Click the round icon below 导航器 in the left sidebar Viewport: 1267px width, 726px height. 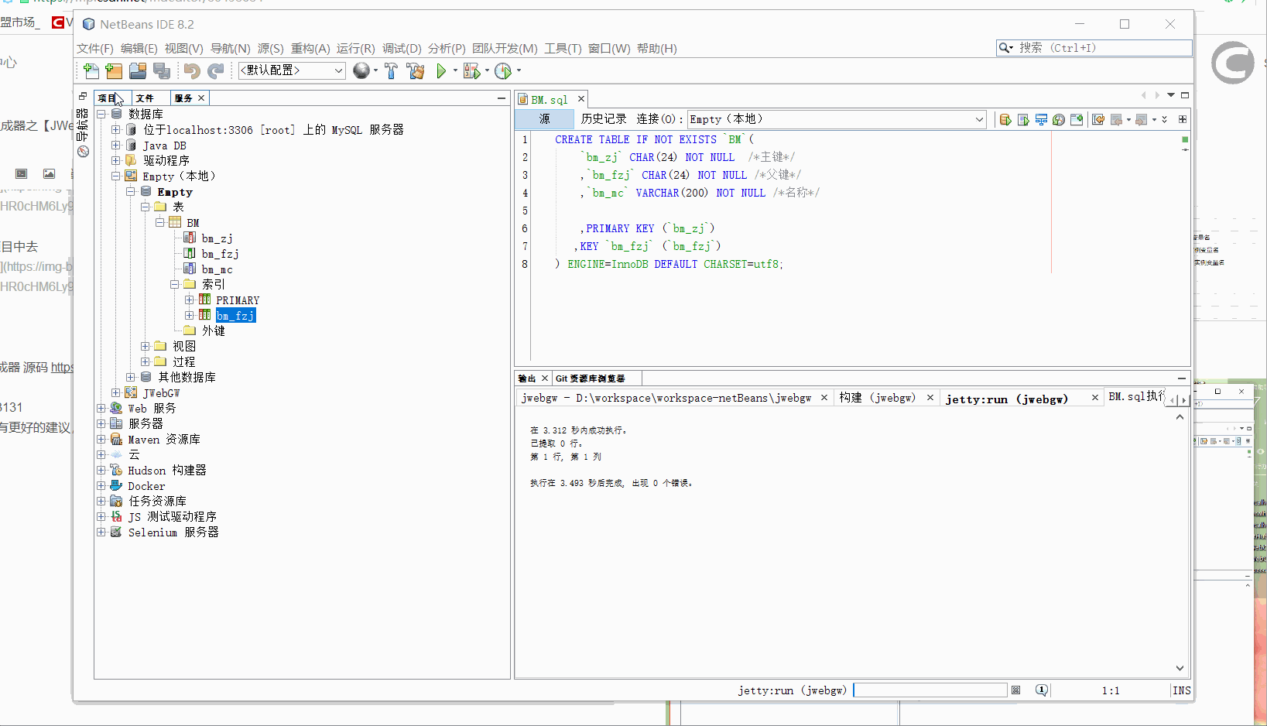point(83,151)
